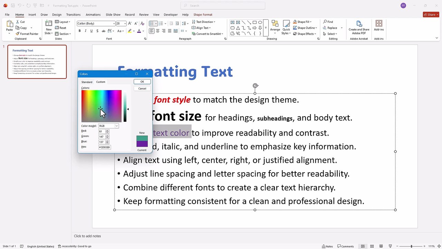Viewport: 442px width, 249px height.
Task: Increase font size with the larger A icon
Action: click(130, 24)
